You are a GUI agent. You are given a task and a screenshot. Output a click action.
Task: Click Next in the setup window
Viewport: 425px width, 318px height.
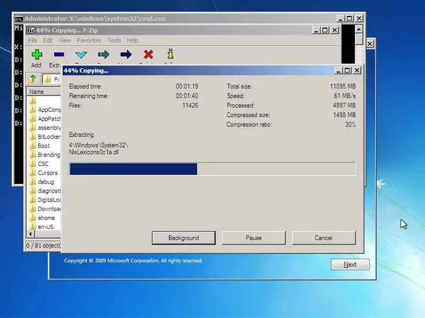click(350, 264)
